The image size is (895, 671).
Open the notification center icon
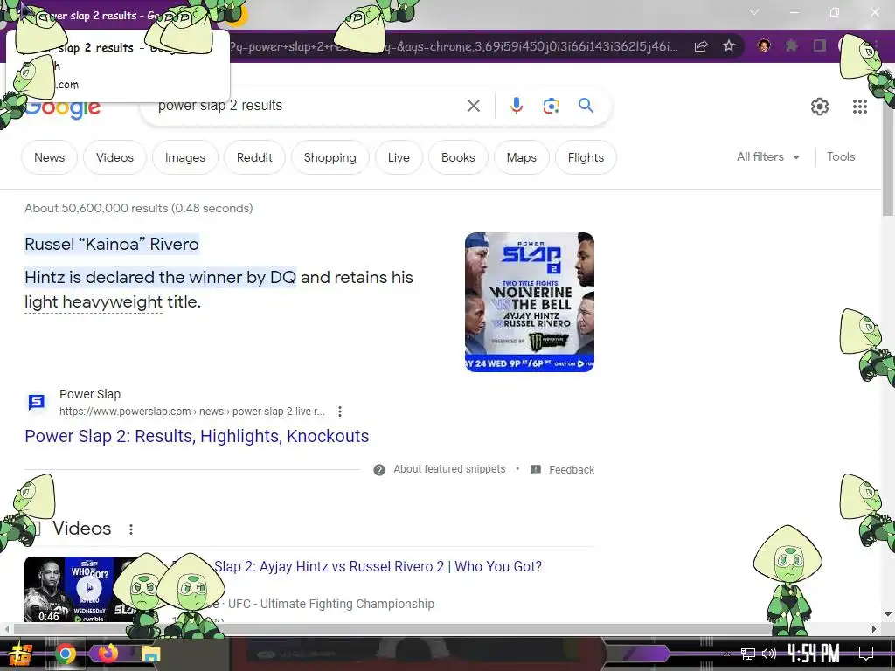coord(866,654)
